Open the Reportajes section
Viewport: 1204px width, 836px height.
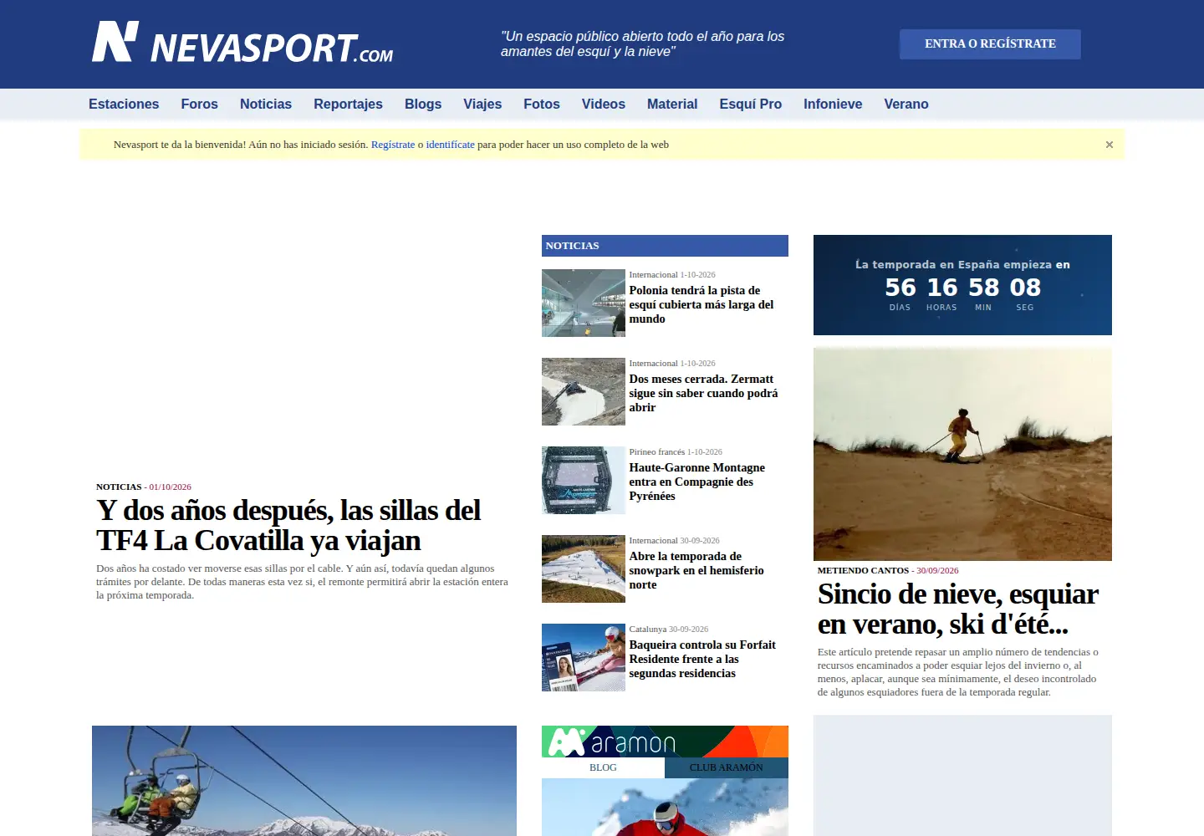click(348, 104)
